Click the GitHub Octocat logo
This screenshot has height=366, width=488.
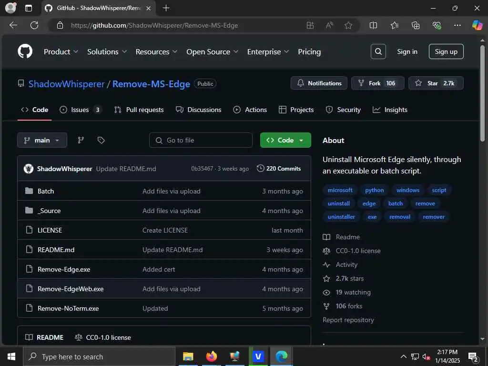25,51
